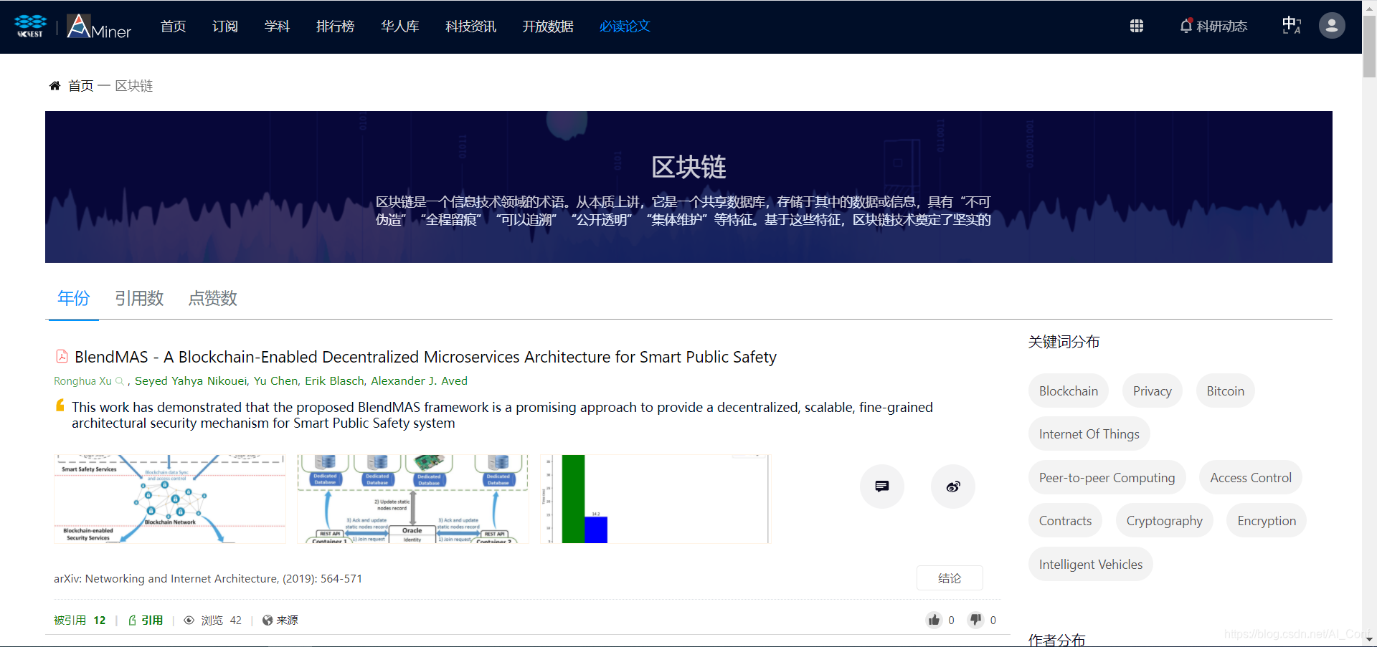Screen dimensions: 1377x647
Task: Open author Alexander J. Aved
Action: (x=419, y=381)
